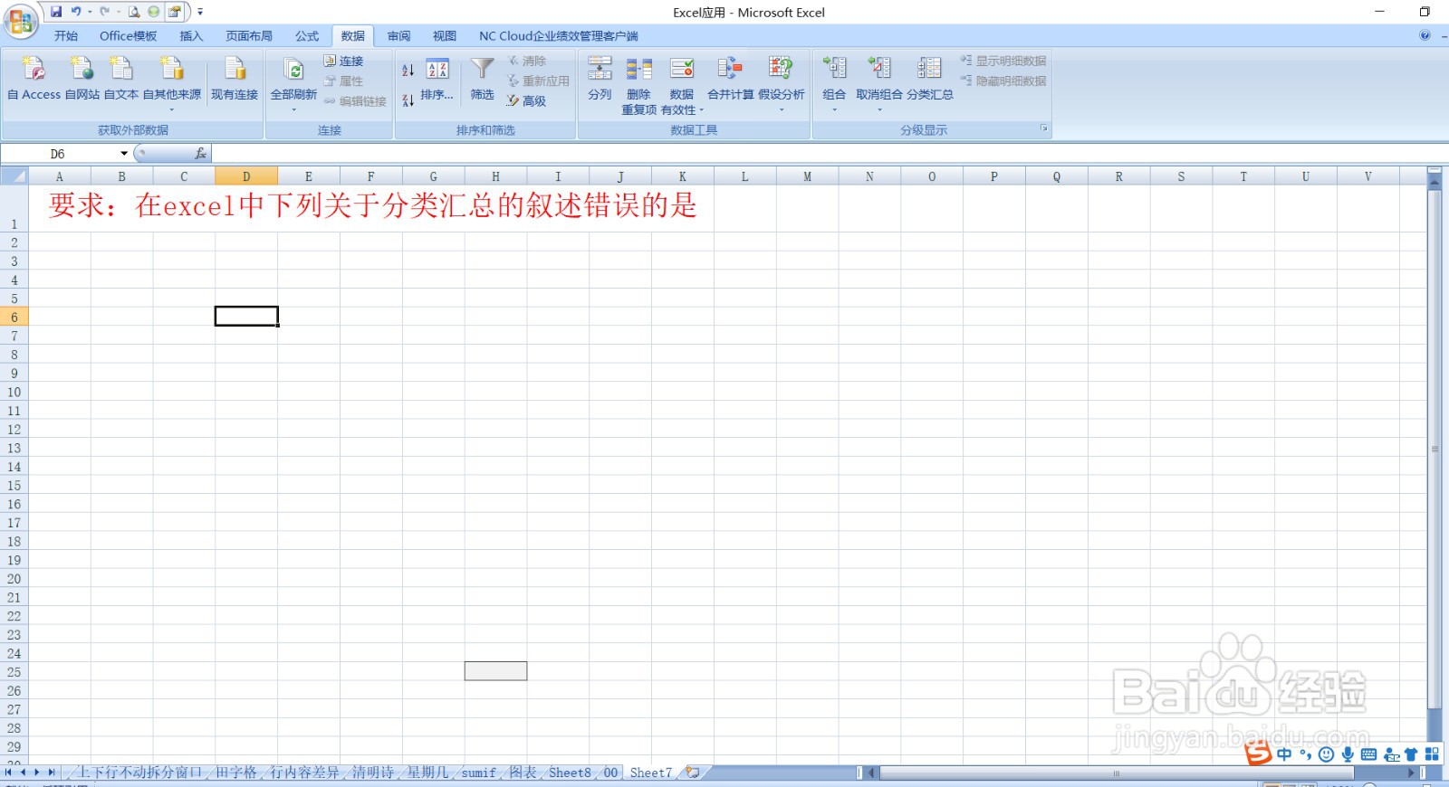Open the sumif sheet tab
The image size is (1449, 787).
click(478, 773)
